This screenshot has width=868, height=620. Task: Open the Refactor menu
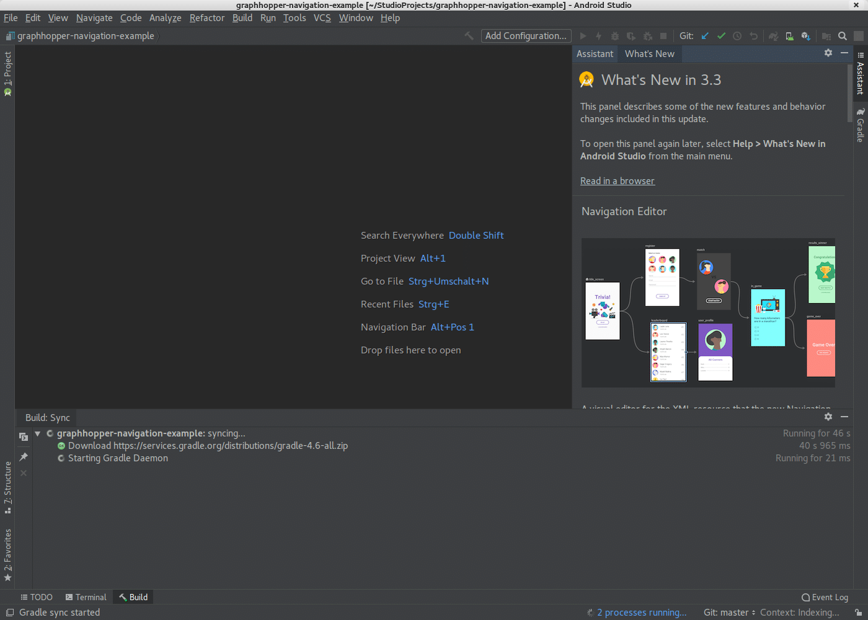[206, 18]
